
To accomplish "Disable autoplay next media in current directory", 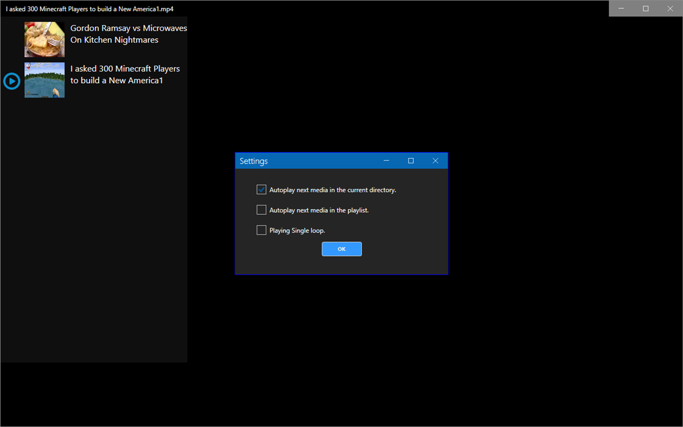I will [261, 189].
